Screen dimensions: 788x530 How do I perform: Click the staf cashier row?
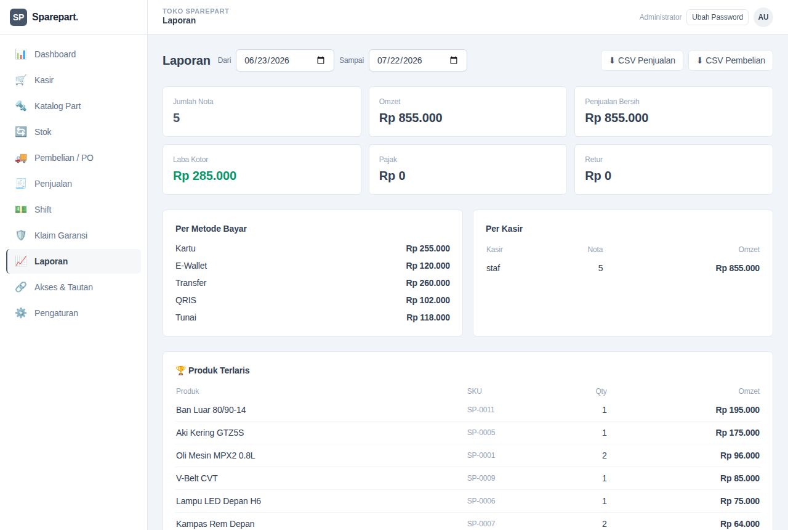click(623, 268)
